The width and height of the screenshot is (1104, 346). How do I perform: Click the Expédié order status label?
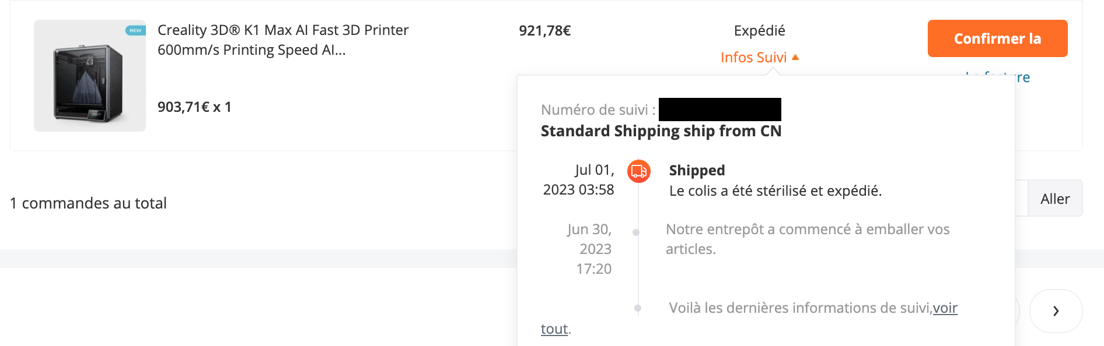[x=759, y=30]
